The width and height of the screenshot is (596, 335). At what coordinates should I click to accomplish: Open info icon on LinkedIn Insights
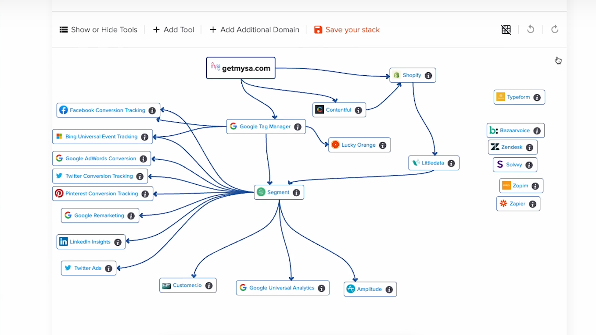click(x=118, y=242)
